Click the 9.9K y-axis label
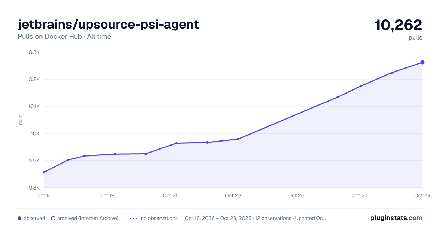Screen dimensions: 440x231 click(33, 161)
